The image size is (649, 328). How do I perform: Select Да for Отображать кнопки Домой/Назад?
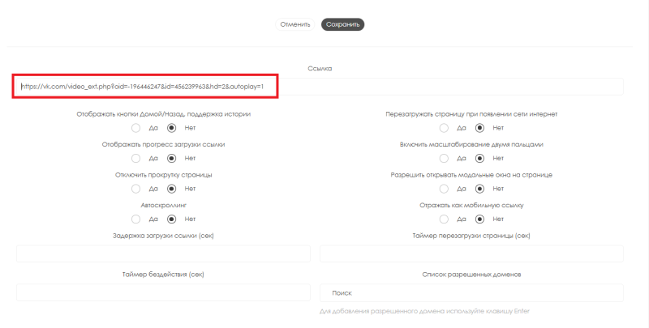click(136, 127)
